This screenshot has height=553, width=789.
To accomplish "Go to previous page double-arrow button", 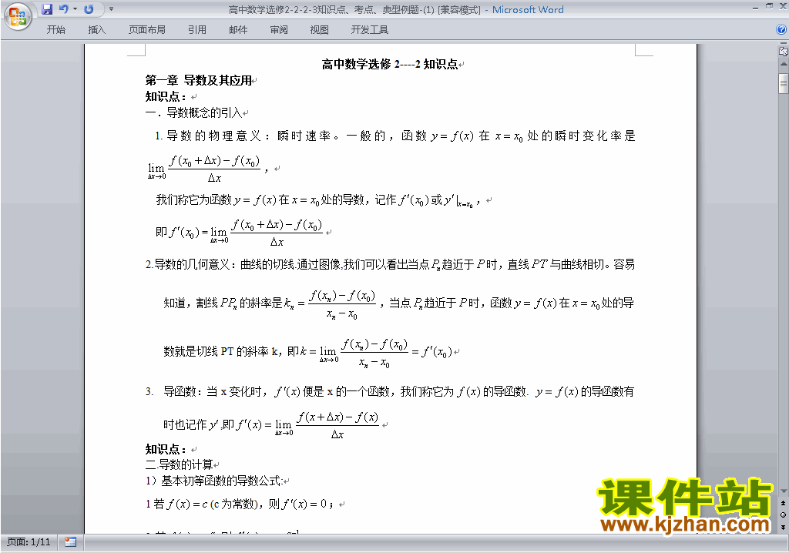I will pos(783,503).
